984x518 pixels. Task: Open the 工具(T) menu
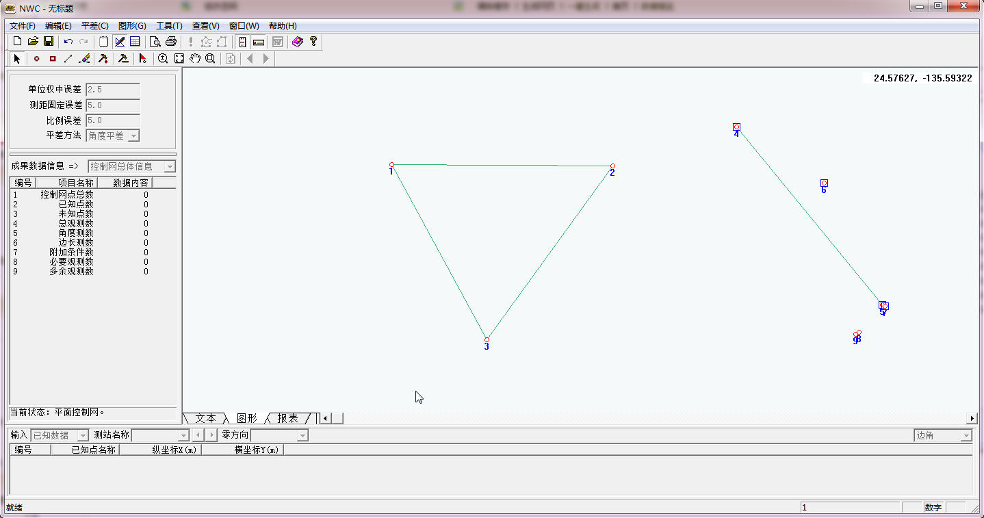pos(169,26)
